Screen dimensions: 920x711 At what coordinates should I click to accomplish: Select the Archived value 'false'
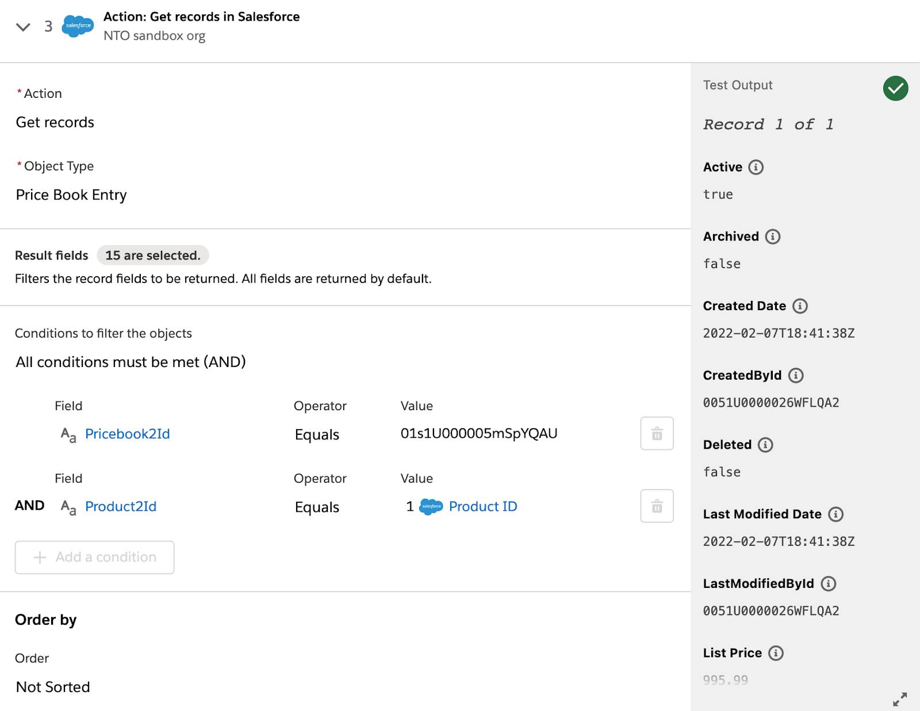[x=722, y=264]
